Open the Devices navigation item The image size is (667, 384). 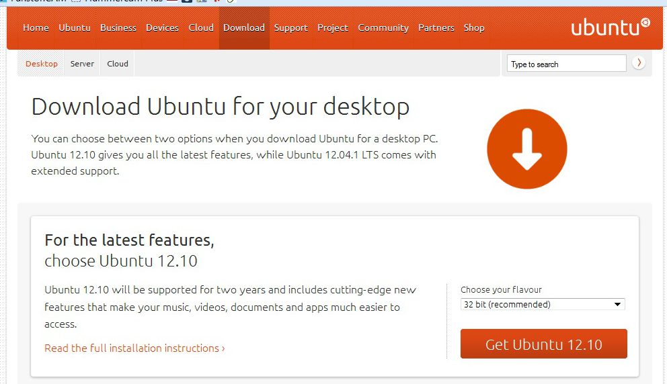(162, 28)
